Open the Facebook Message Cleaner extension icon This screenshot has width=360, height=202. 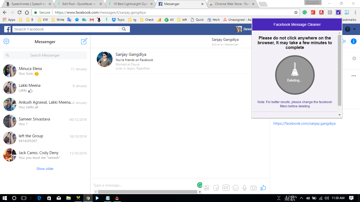pyautogui.click(x=338, y=12)
